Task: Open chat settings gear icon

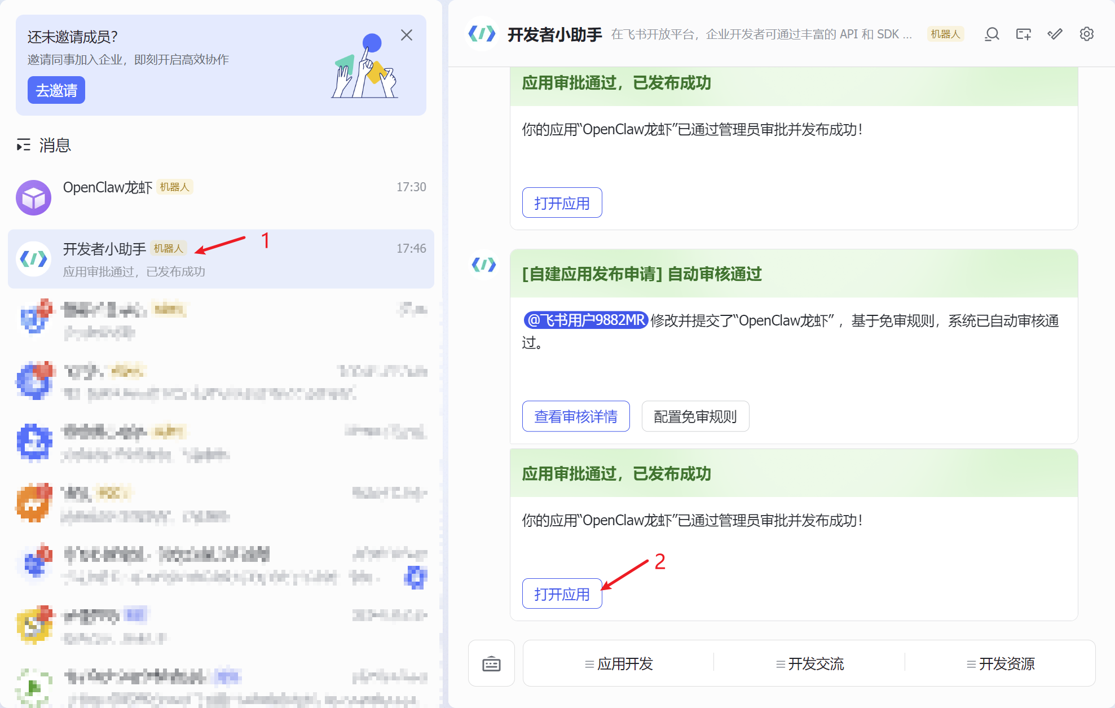Action: point(1087,34)
